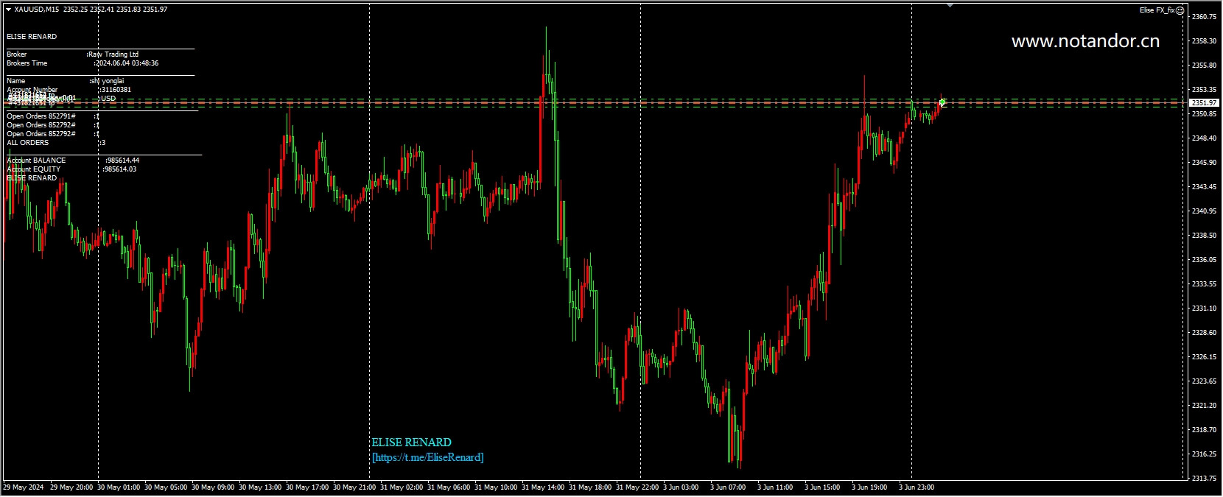Click the Open Orders 852791# row
The height and width of the screenshot is (497, 1223).
click(x=53, y=116)
